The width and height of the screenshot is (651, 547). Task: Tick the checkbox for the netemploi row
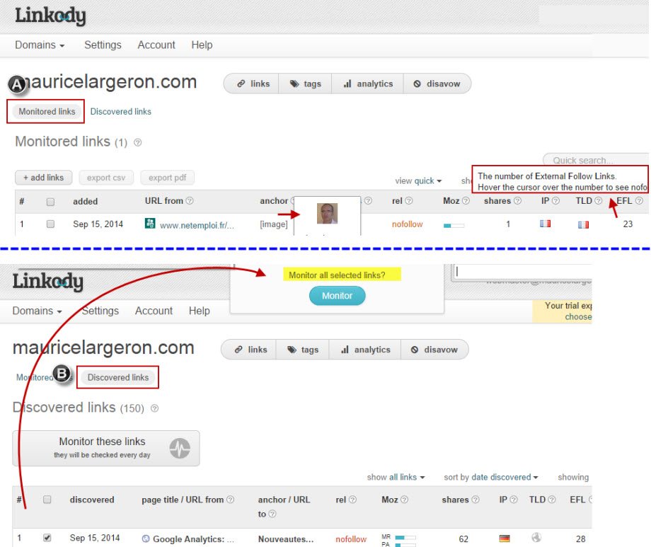(x=51, y=224)
